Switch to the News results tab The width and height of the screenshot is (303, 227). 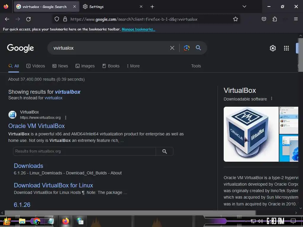coord(60,66)
